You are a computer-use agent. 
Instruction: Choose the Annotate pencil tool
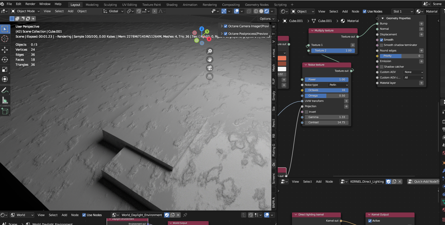(x=5, y=90)
